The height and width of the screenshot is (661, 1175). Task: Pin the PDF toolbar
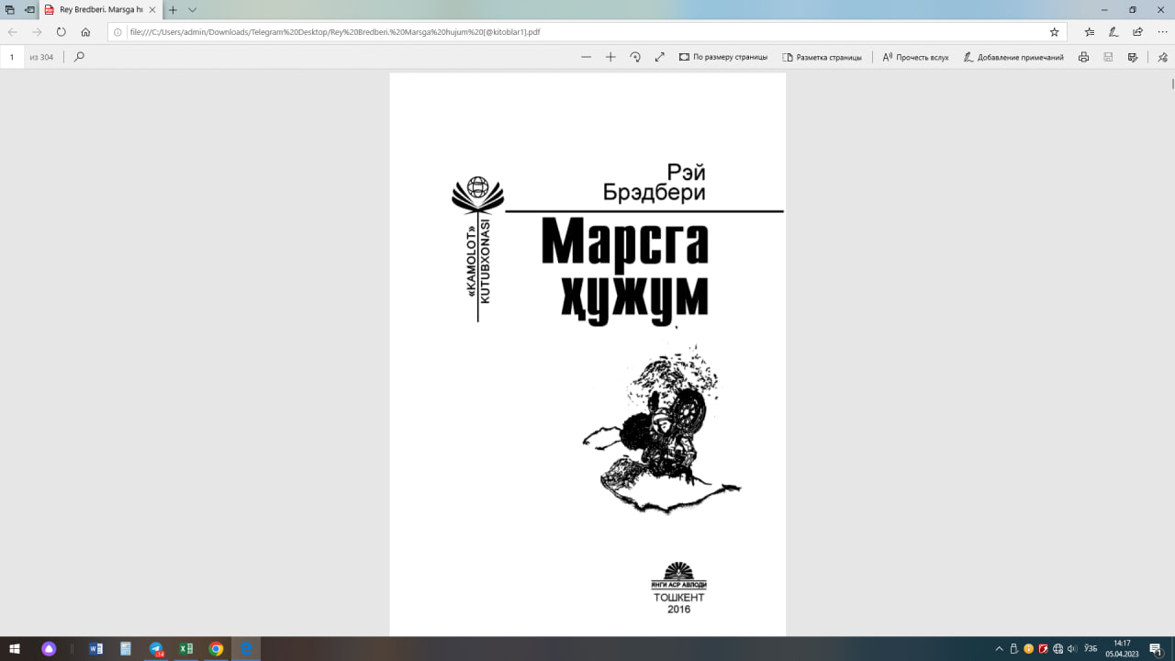1161,57
